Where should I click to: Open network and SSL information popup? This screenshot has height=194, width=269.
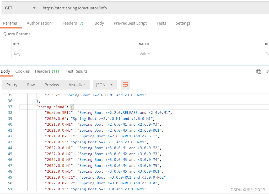point(259,71)
